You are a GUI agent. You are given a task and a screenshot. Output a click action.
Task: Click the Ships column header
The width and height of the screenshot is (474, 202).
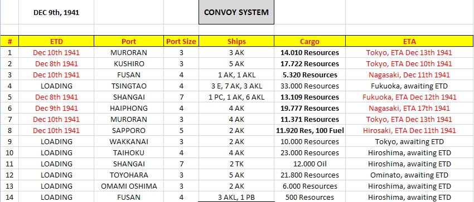236,41
